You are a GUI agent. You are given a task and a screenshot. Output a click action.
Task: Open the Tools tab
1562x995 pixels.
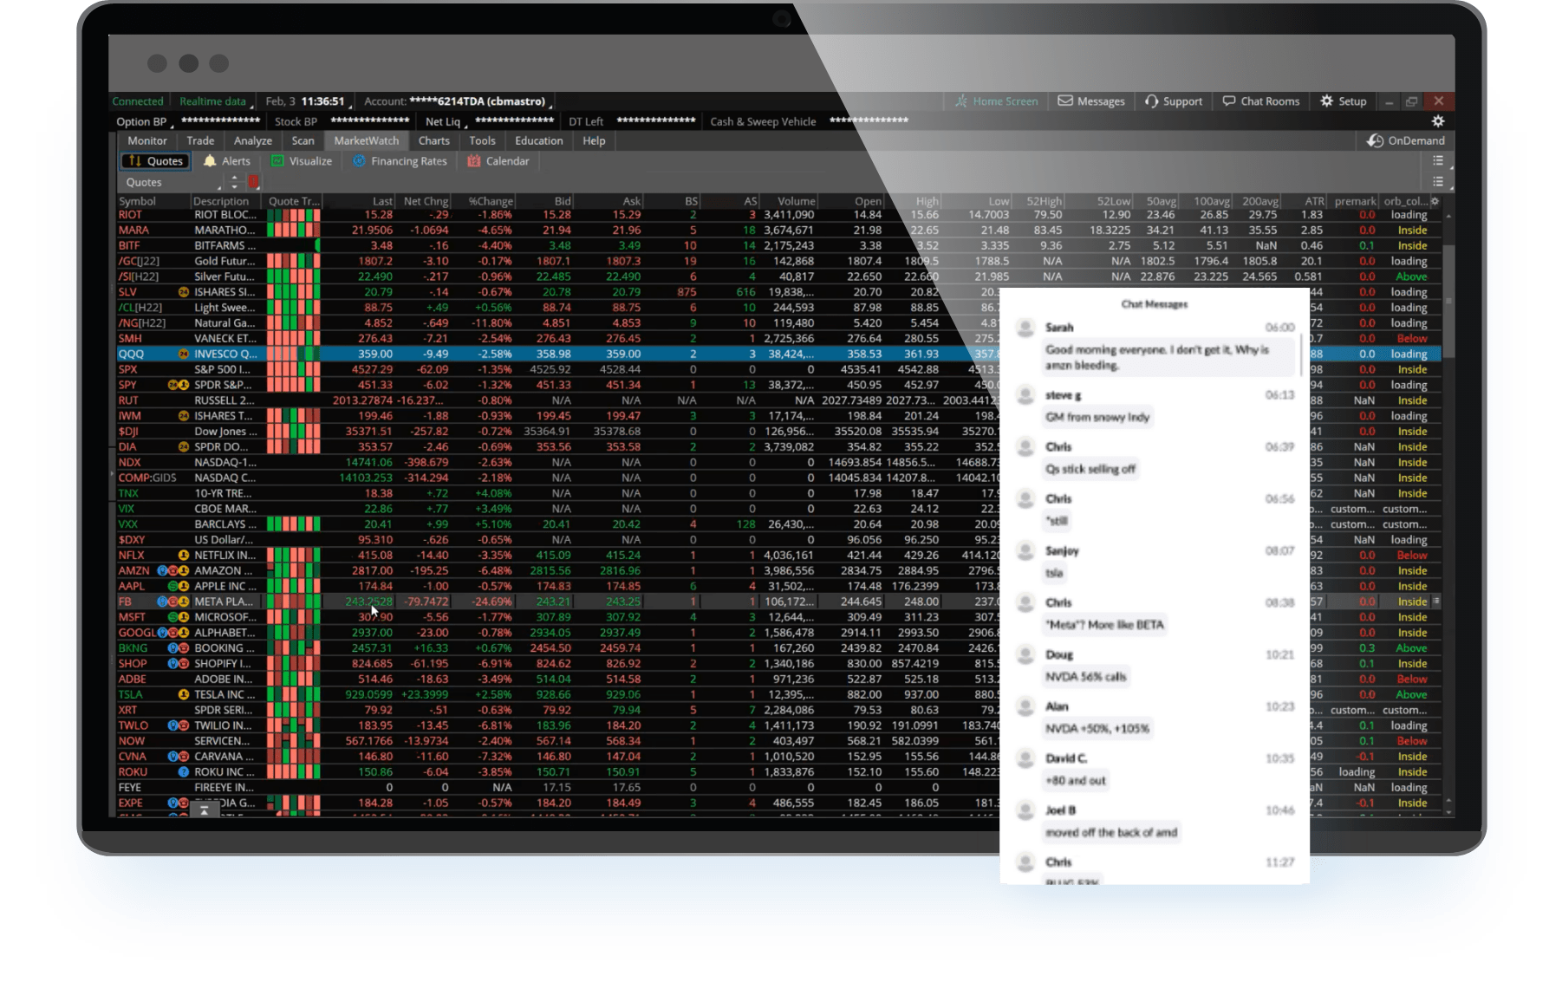coord(483,140)
